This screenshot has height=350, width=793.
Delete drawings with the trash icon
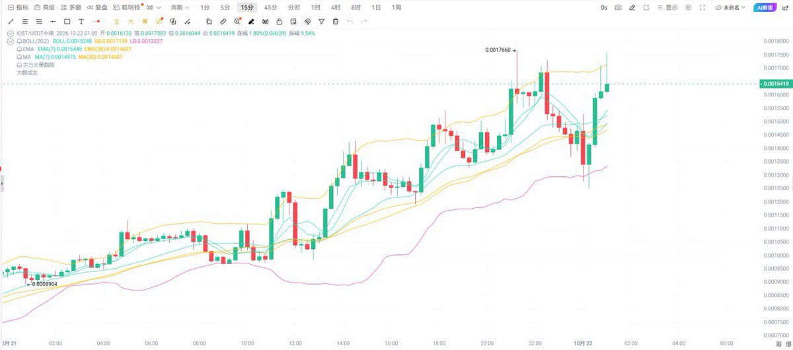coord(336,22)
